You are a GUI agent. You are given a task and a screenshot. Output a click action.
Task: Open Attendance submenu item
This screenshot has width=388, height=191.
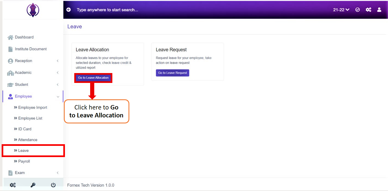point(27,140)
